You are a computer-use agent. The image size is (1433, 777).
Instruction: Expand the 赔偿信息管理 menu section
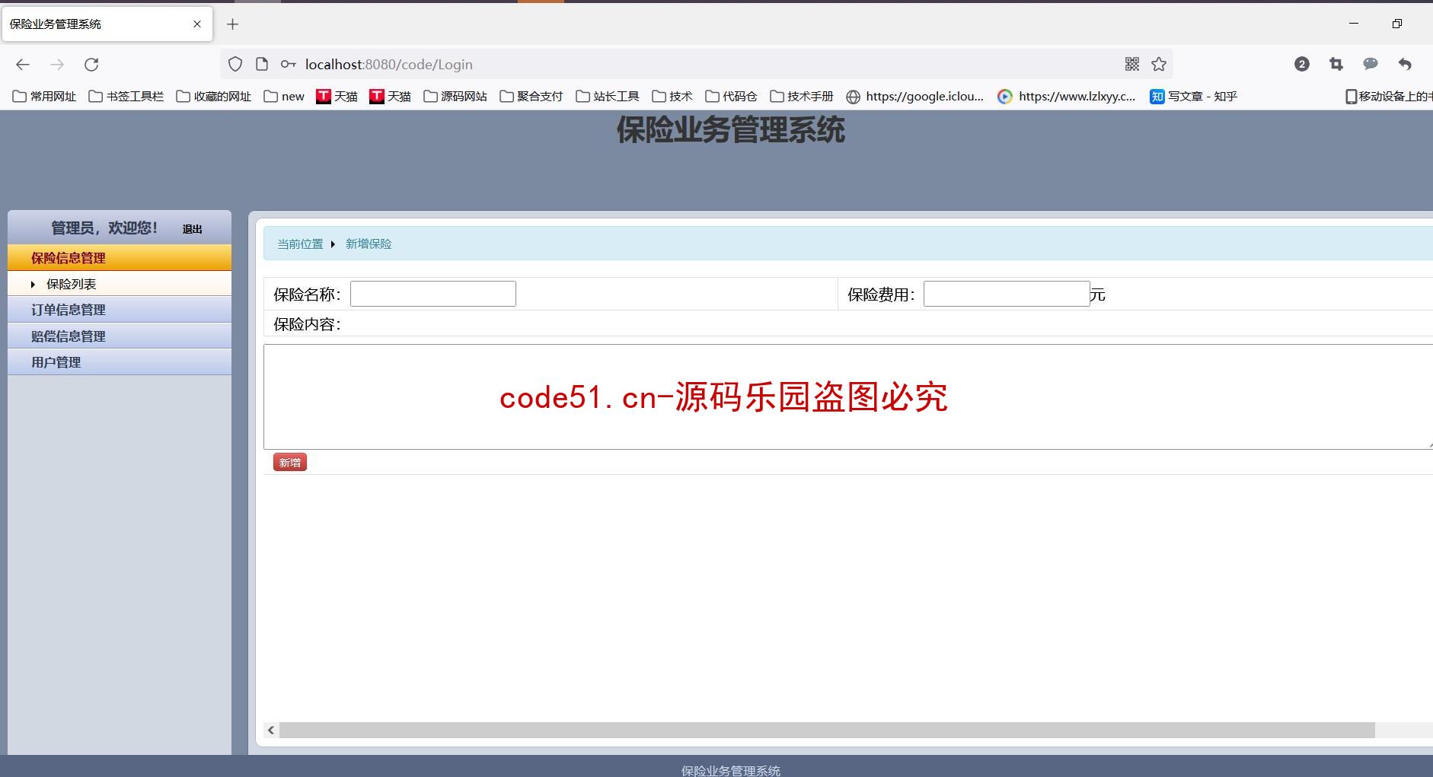[x=120, y=336]
